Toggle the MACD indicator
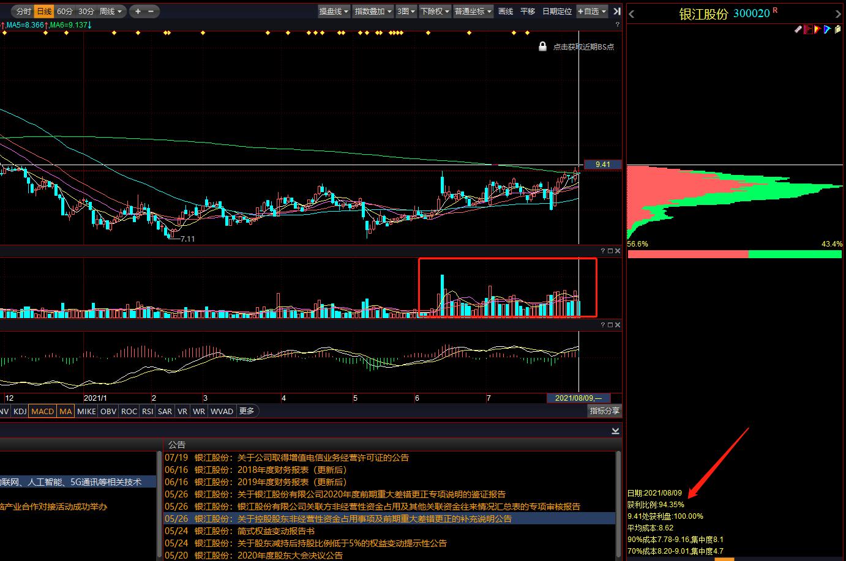 42,411
